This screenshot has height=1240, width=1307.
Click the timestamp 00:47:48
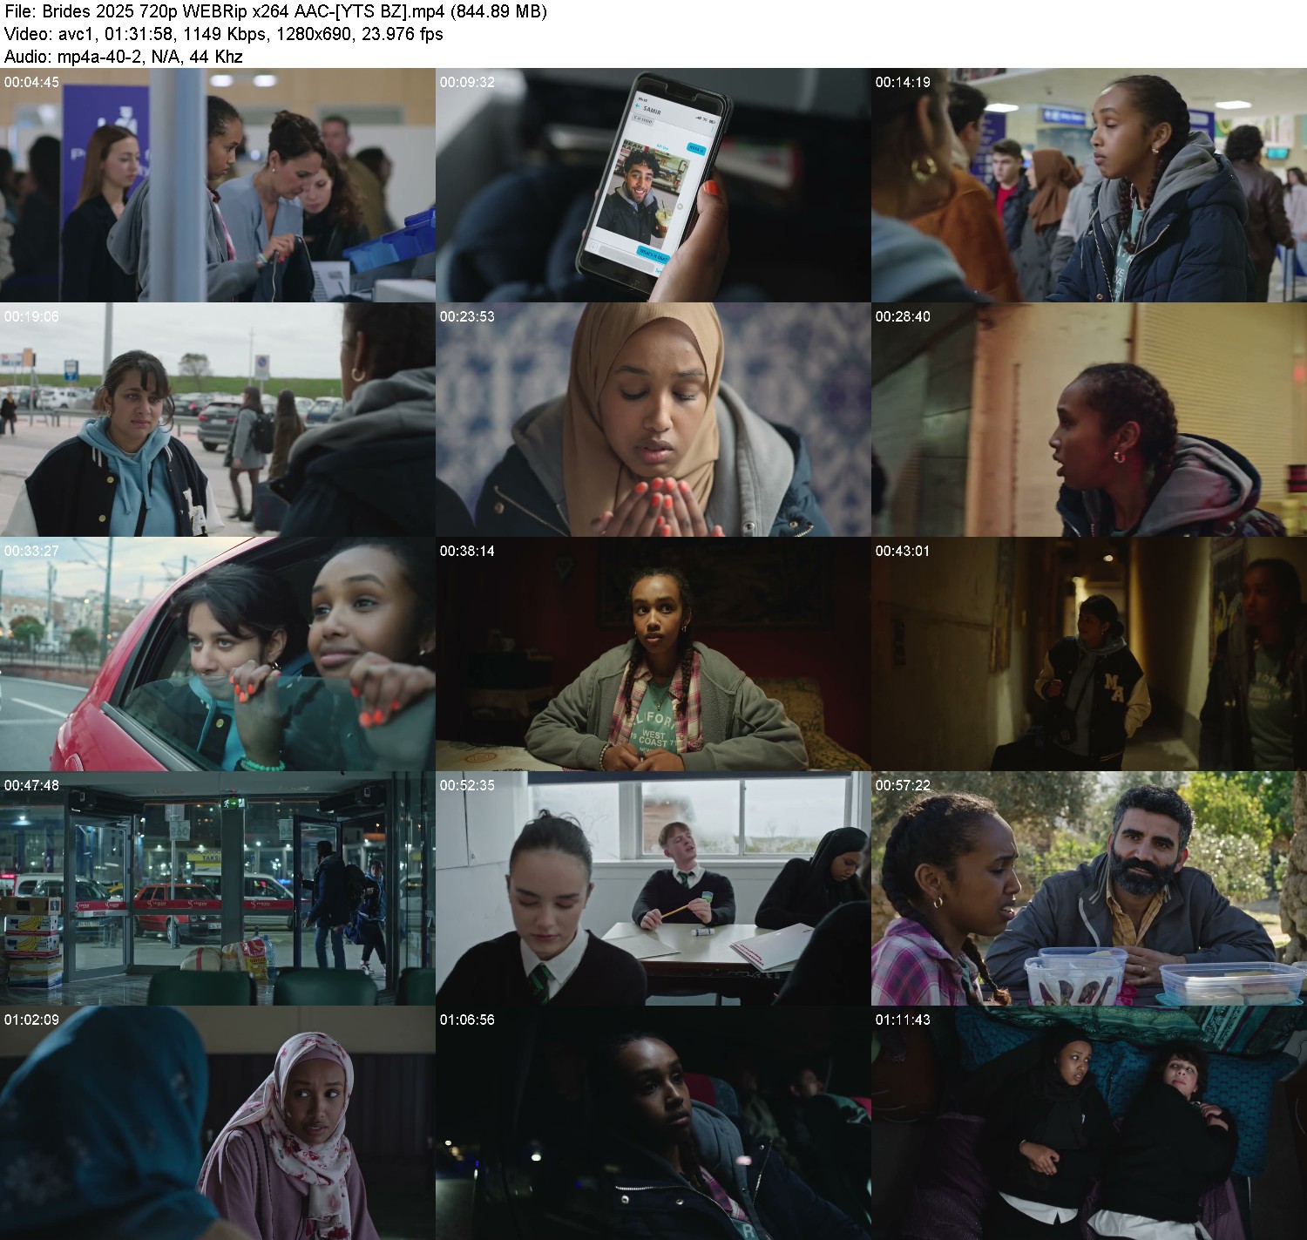coord(31,785)
